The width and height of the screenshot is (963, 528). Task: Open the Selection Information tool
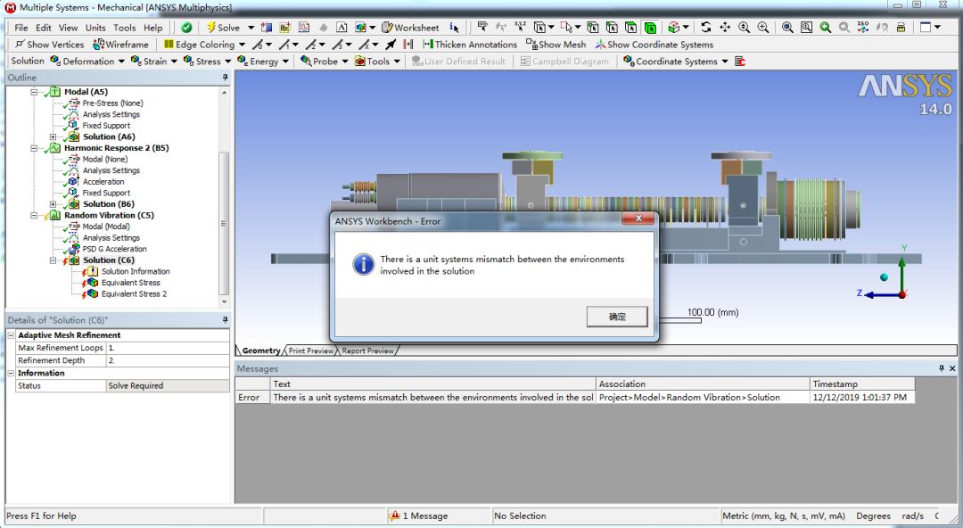coord(454,28)
